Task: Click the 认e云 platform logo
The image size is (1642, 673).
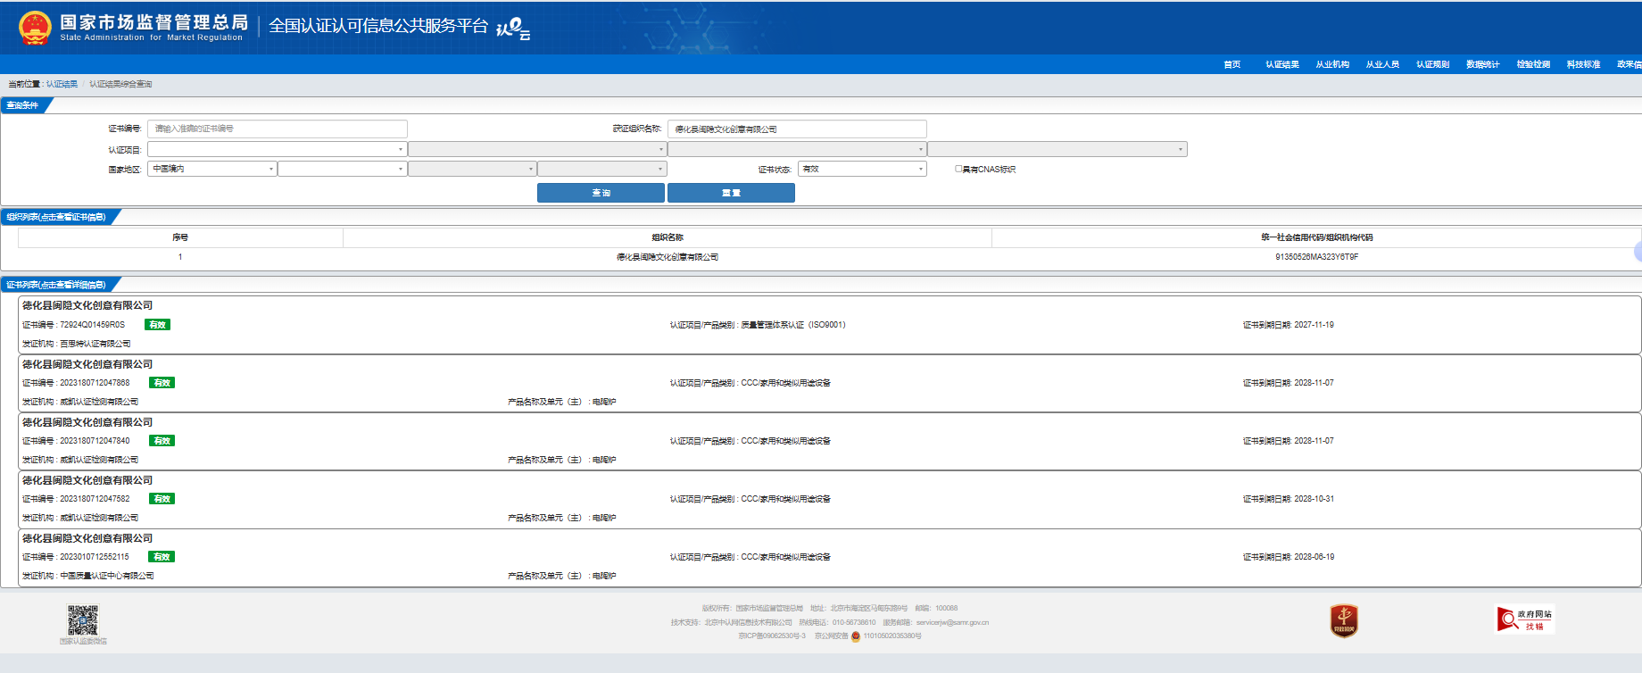Action: pos(513,29)
